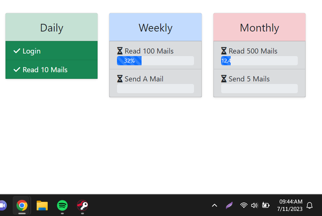Click the hourglass icon for Read 500 Mails

224,51
